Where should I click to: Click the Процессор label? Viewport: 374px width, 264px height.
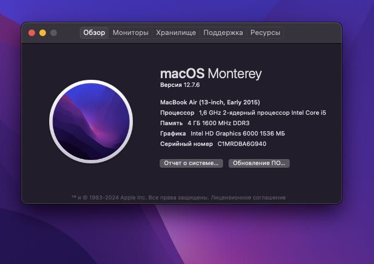point(177,113)
